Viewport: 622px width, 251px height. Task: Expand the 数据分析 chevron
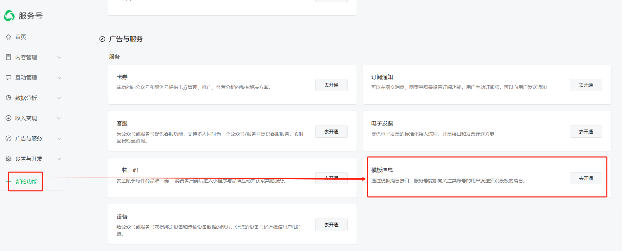(x=59, y=98)
